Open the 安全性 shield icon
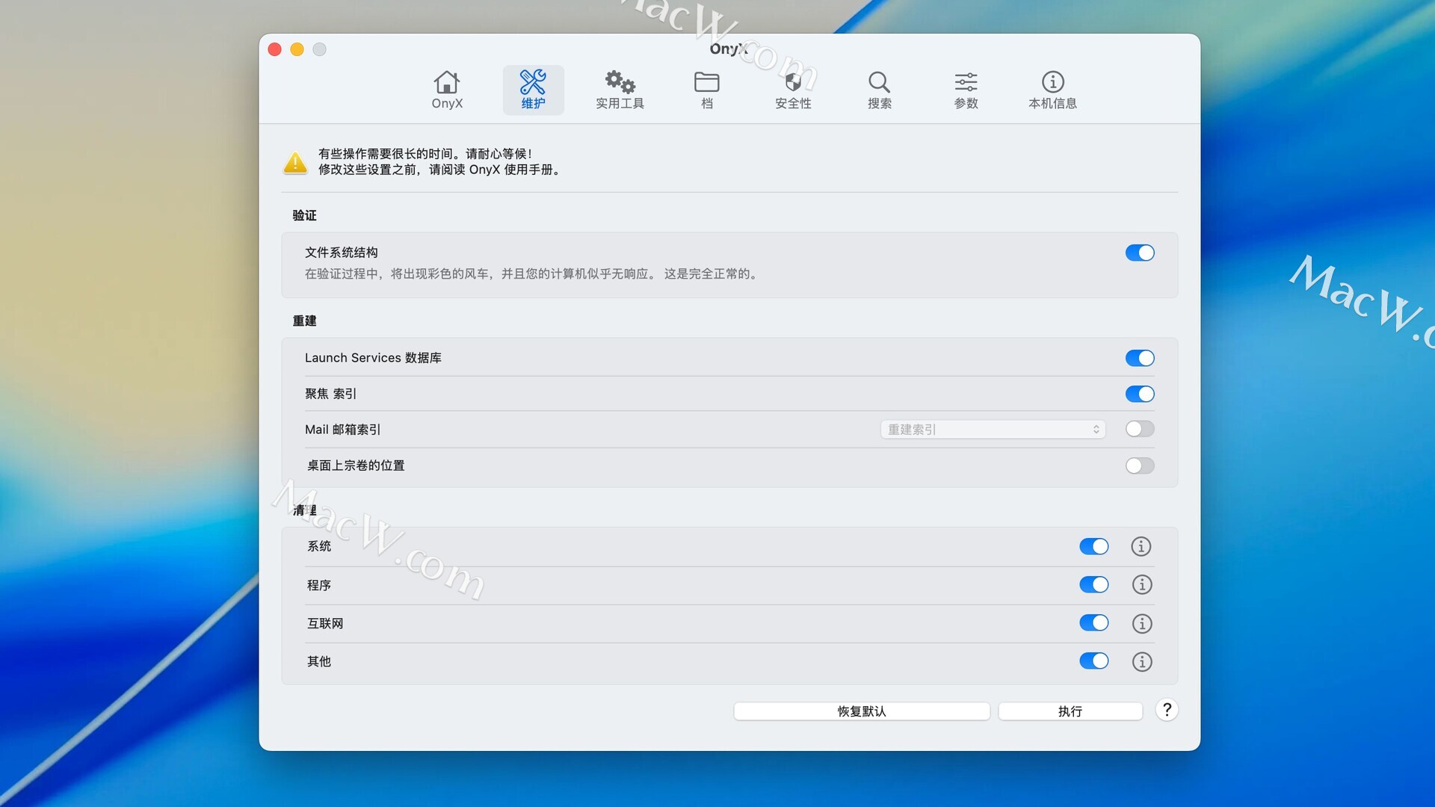Image resolution: width=1435 pixels, height=807 pixels. [x=793, y=81]
